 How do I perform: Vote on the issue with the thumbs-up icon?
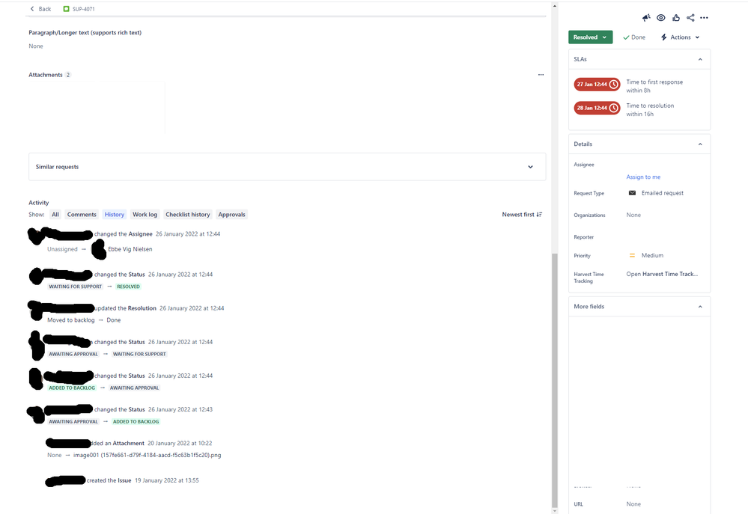pyautogui.click(x=675, y=17)
